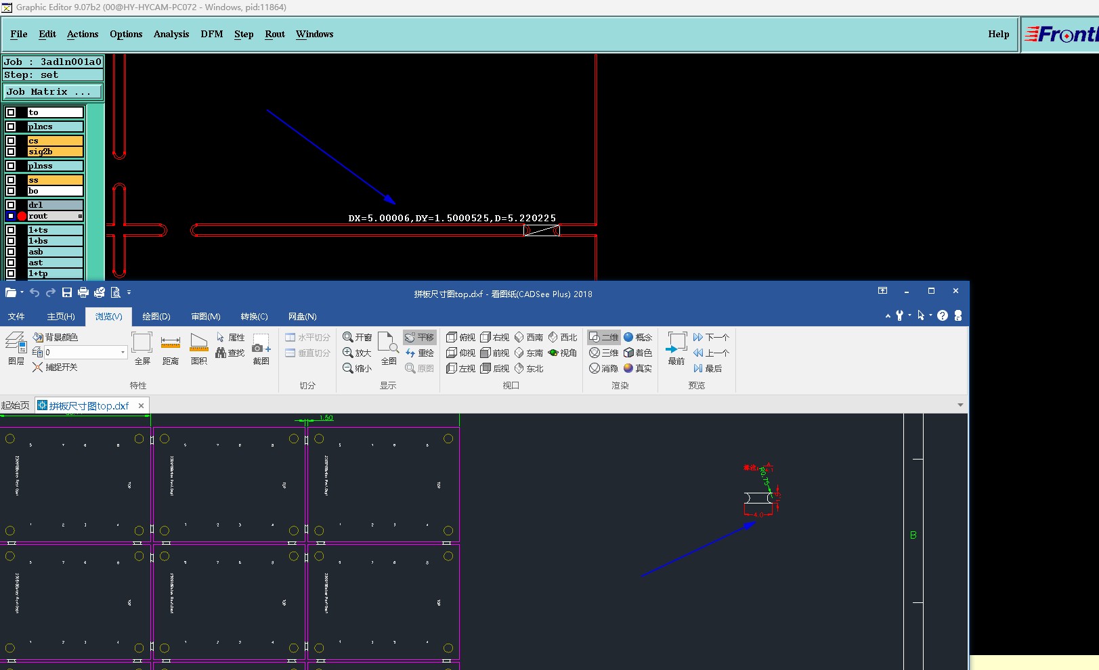This screenshot has height=670, width=1099.
Task: Click Help in Graphic Editor menu bar
Action: 998,34
